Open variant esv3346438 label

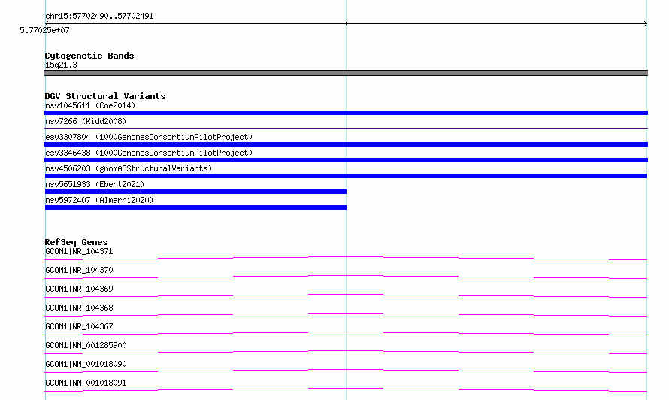[x=149, y=153]
